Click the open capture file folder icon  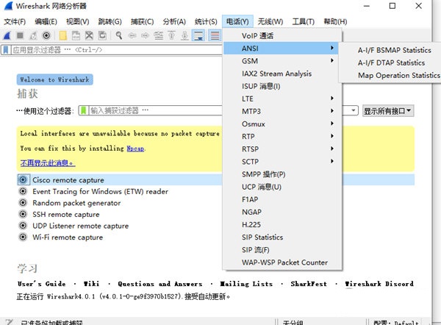coord(65,35)
